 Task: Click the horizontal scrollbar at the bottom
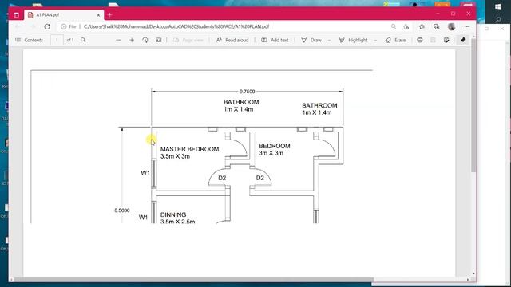(194, 280)
